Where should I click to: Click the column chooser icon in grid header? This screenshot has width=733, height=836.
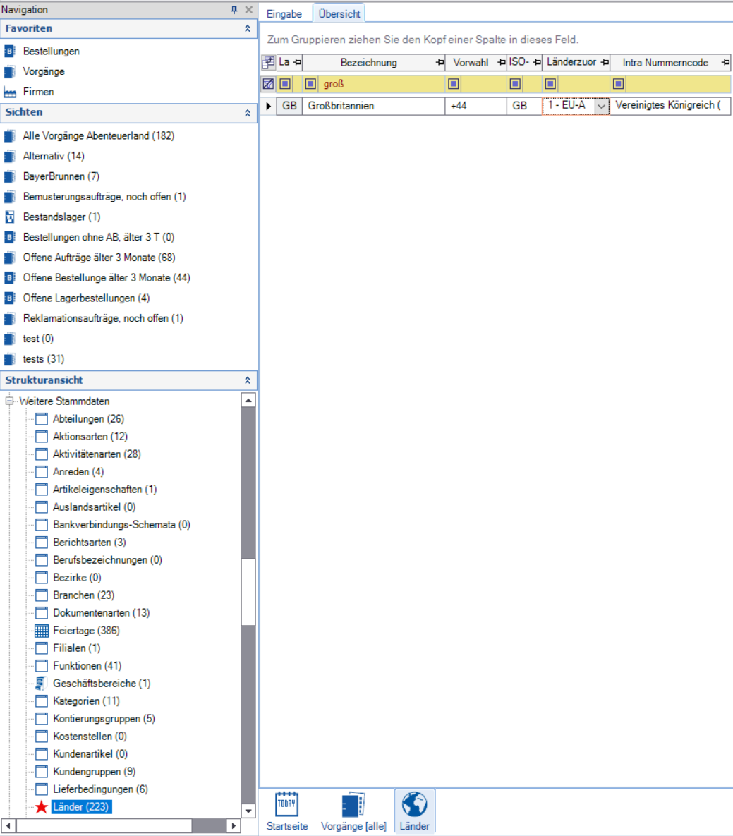click(268, 63)
